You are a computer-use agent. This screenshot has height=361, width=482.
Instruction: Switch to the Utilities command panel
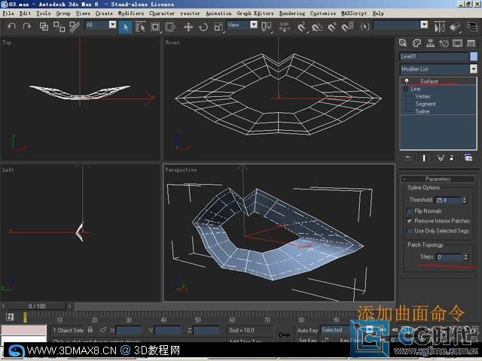tap(471, 43)
